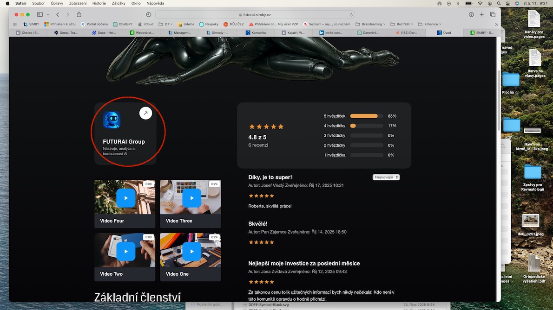553x310 pixels.
Task: Open the Přihlášení k účtu bookmark
Action: coord(60,24)
